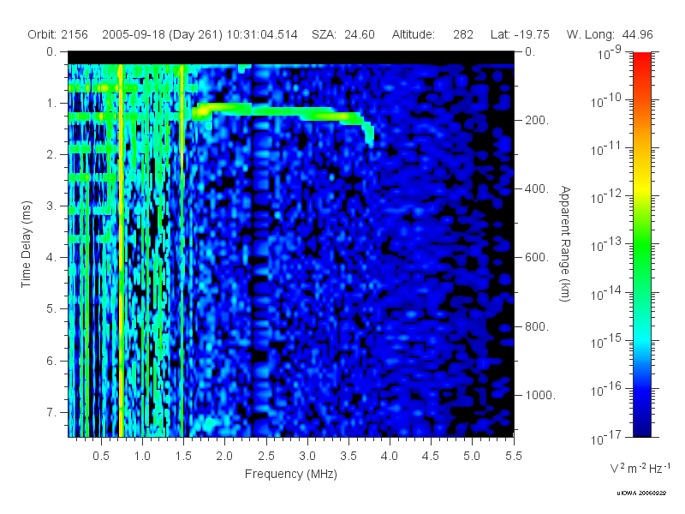Viewport: 685px width, 514px height.
Task: Click the bright ionospheric echo trace near 3.0 MHz
Action: point(306,112)
